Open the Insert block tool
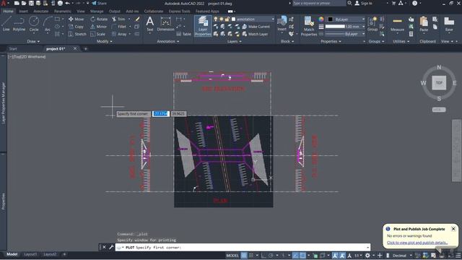Screen dimensions: 462x260 pyautogui.click(x=282, y=24)
